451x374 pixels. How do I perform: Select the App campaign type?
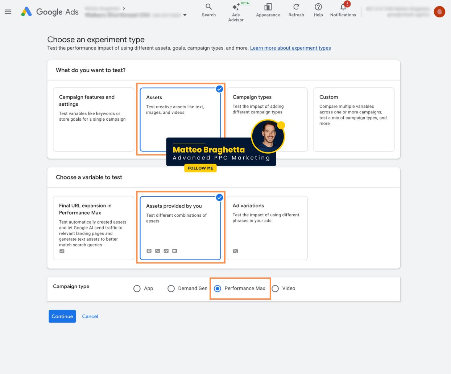coord(137,288)
